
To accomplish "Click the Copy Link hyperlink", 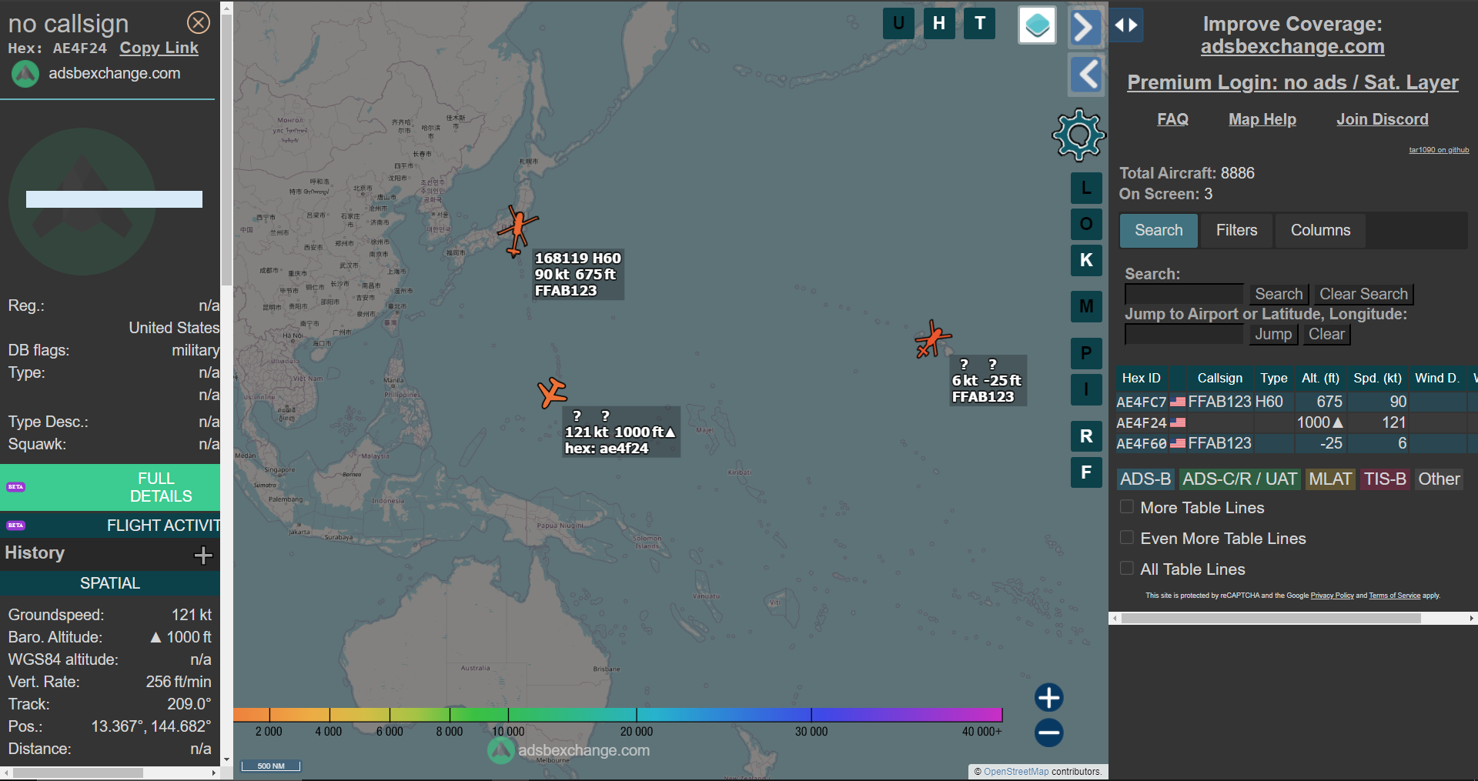I will coord(159,48).
